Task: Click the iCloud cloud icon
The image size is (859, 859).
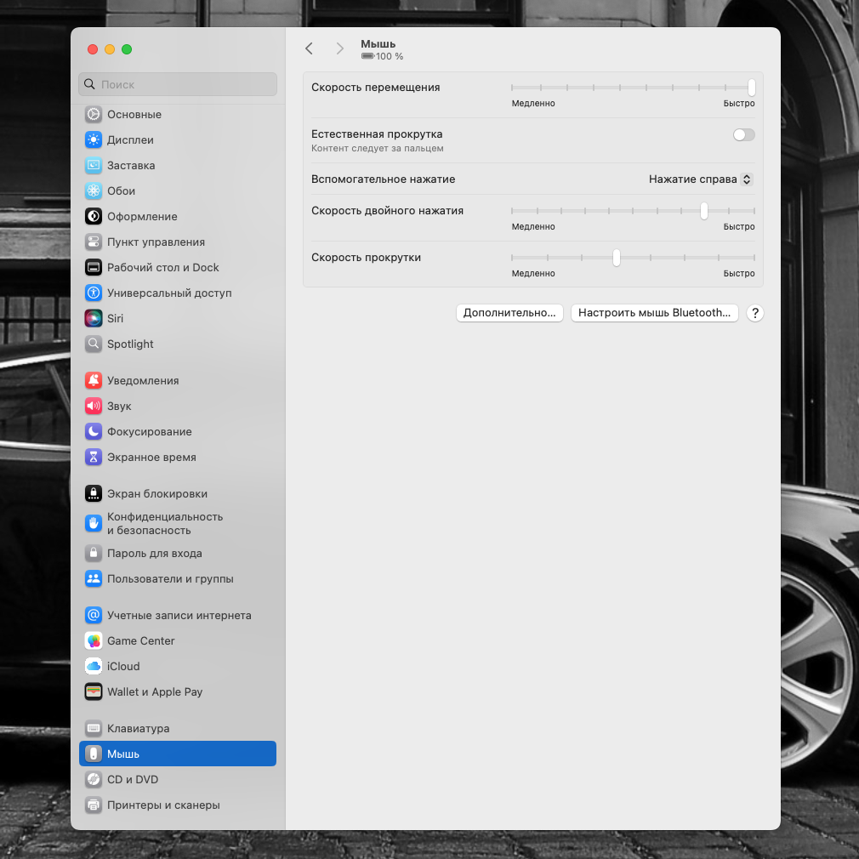Action: (x=94, y=666)
